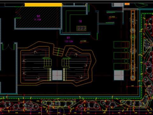
Task: Select the grey square between the pools
Action: click(57, 75)
